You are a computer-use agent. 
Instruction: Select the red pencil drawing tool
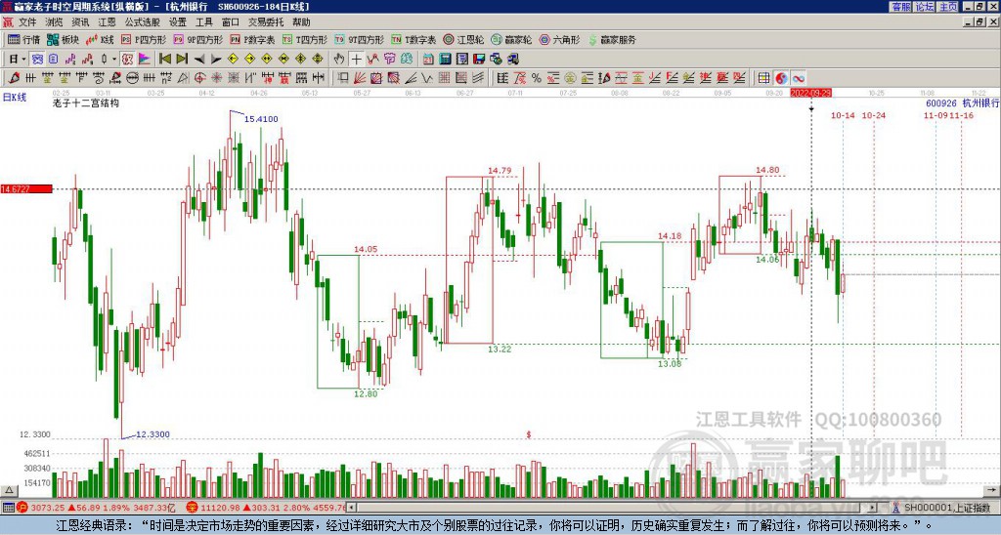(x=14, y=78)
